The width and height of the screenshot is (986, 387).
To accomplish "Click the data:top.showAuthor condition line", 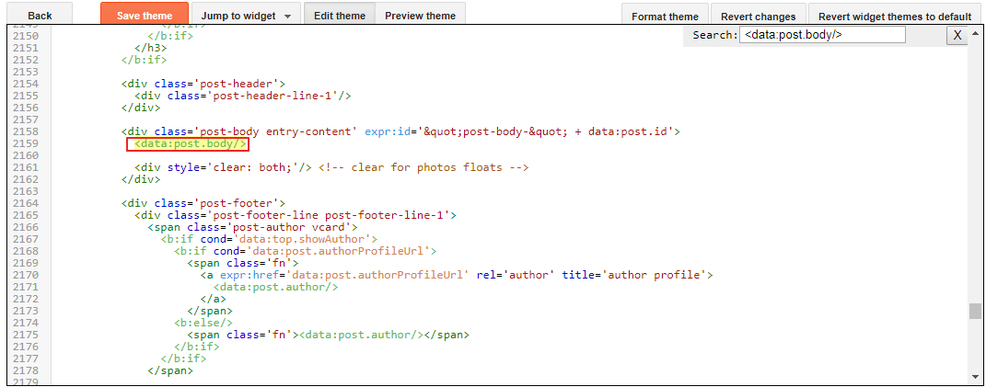I will [x=269, y=239].
